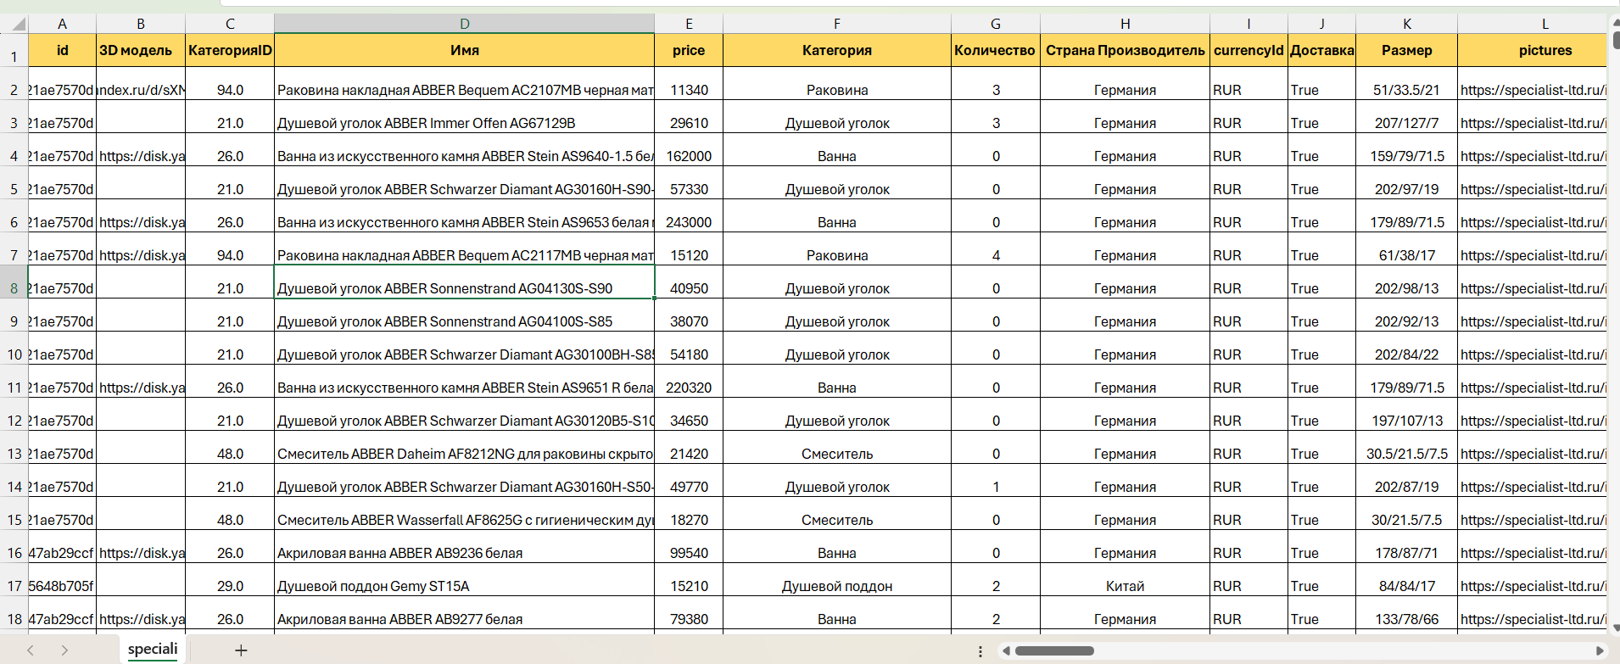Click the 'Имя' header cell

[x=465, y=50]
